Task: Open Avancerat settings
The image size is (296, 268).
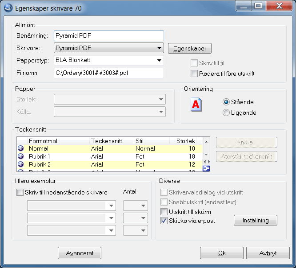Action: point(80,253)
